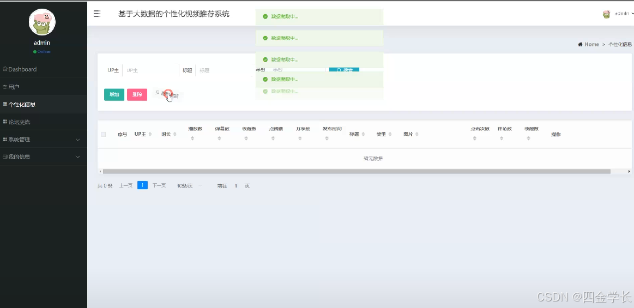
Task: Open the 论坛交流 menu item
Action: tap(44, 122)
